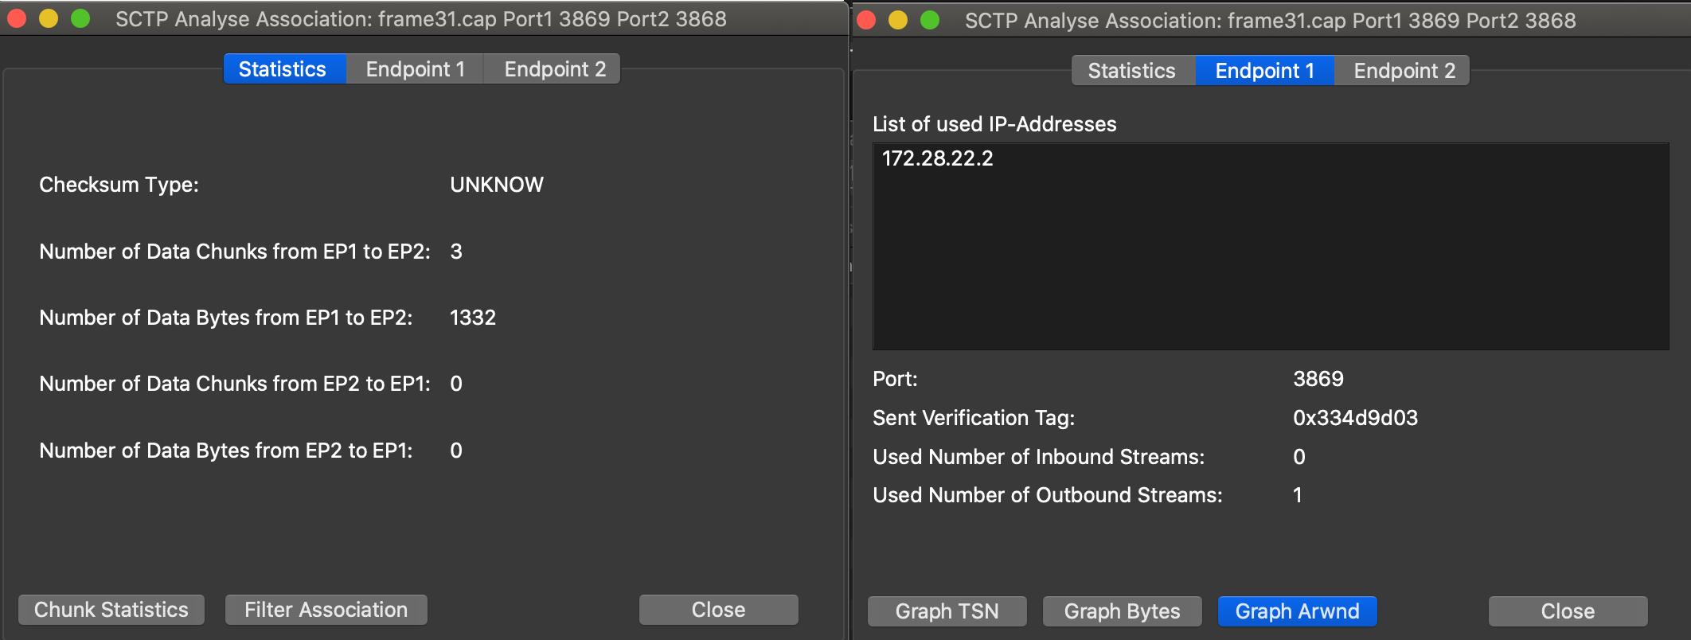1691x640 pixels.
Task: Select the active Endpoint 1 tab above the IP list
Action: [1264, 71]
